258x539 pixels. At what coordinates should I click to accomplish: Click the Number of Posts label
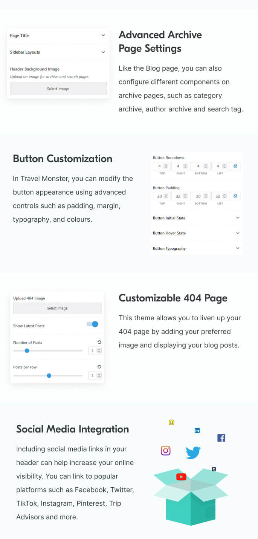pos(27,342)
